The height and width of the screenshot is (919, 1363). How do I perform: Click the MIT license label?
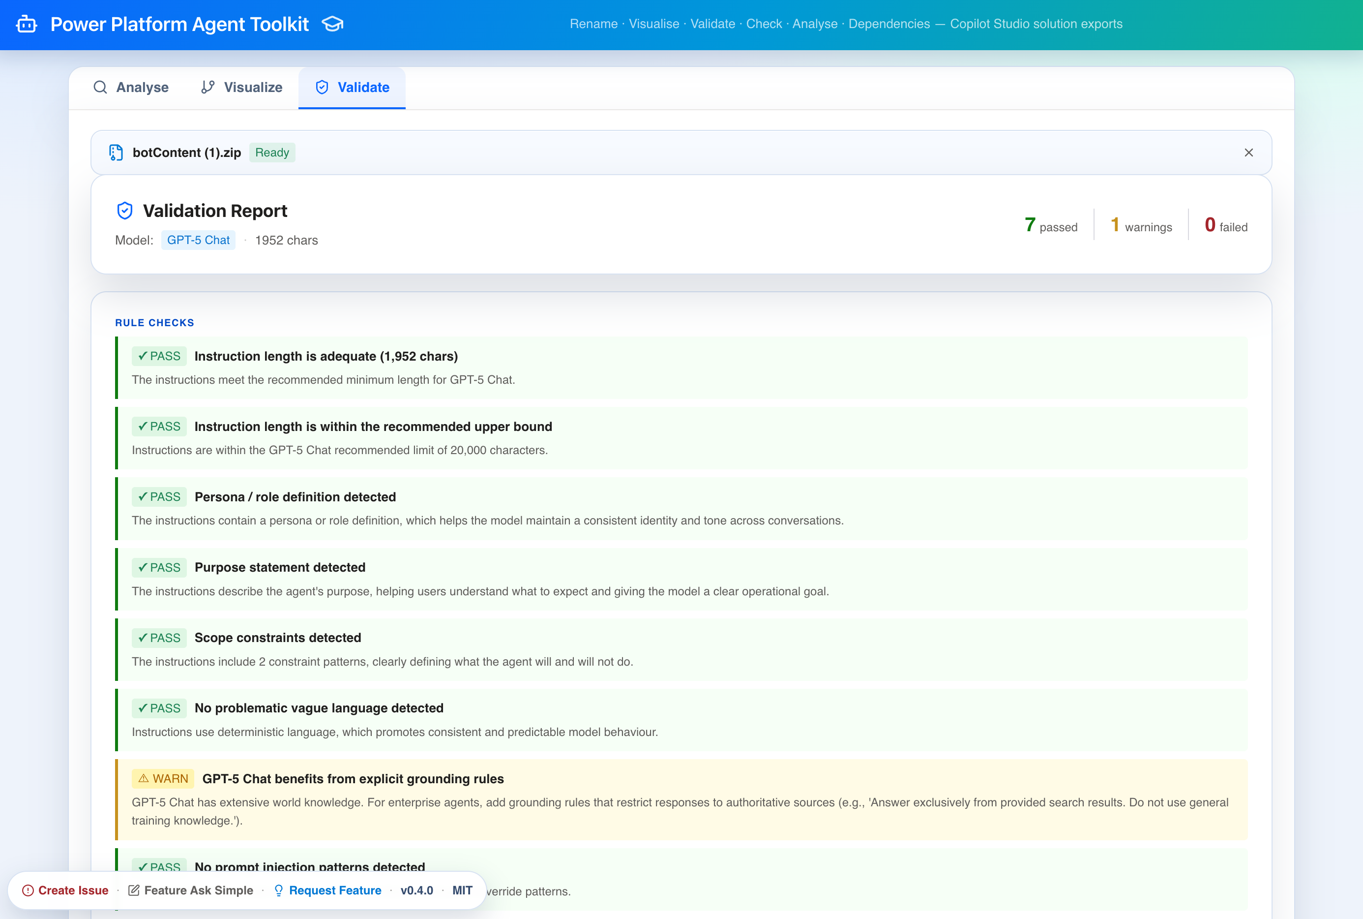click(x=462, y=890)
